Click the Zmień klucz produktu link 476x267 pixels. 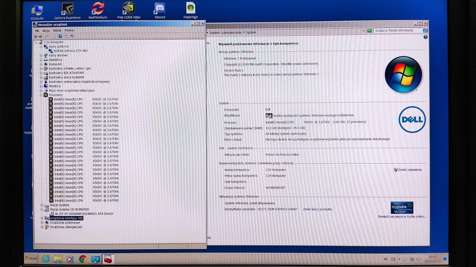click(317, 210)
